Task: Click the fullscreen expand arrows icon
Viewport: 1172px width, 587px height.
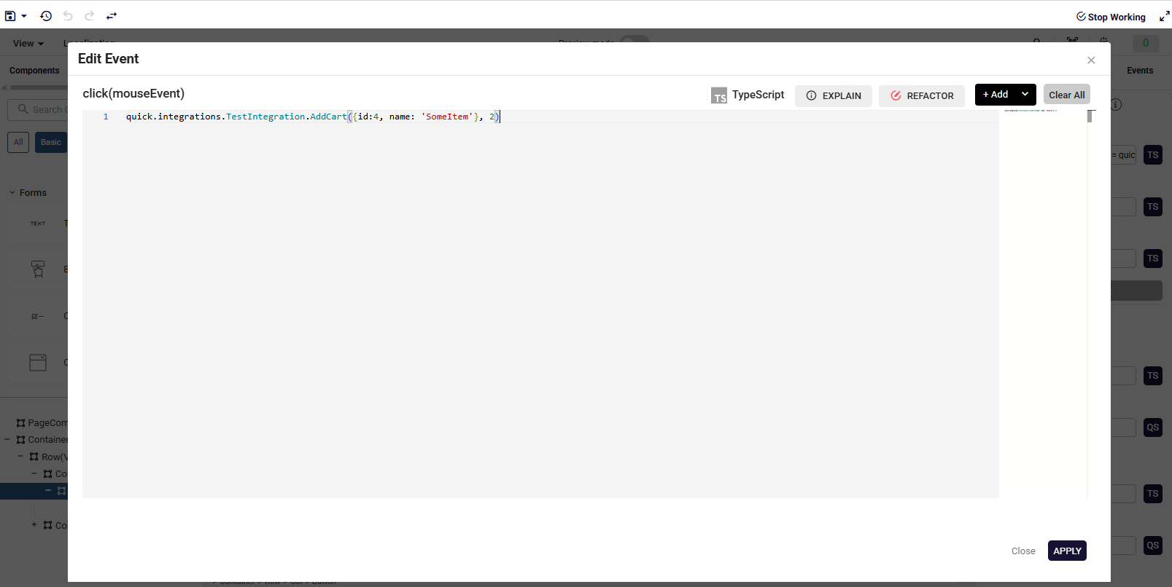Action: [x=1164, y=17]
